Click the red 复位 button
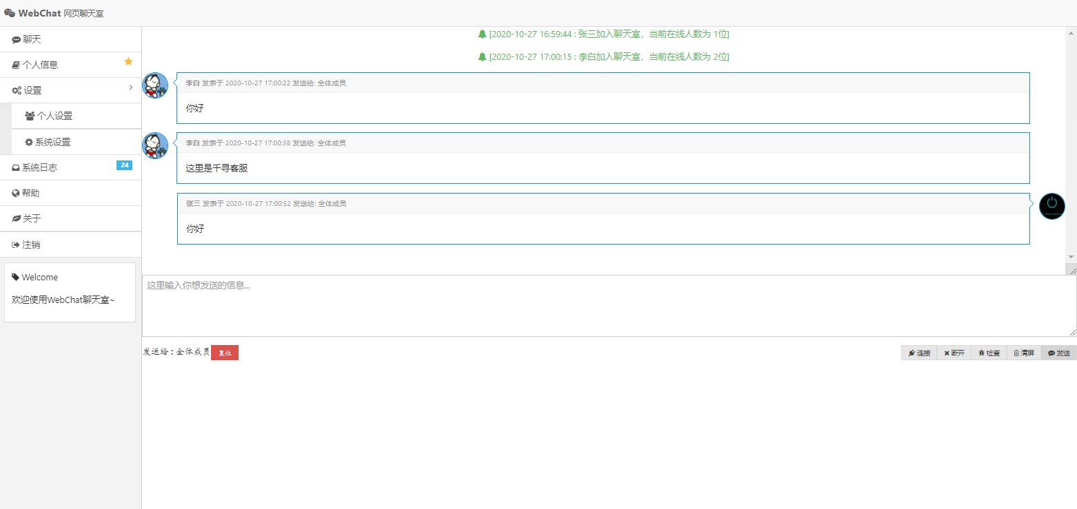The image size is (1077, 509). coord(225,353)
